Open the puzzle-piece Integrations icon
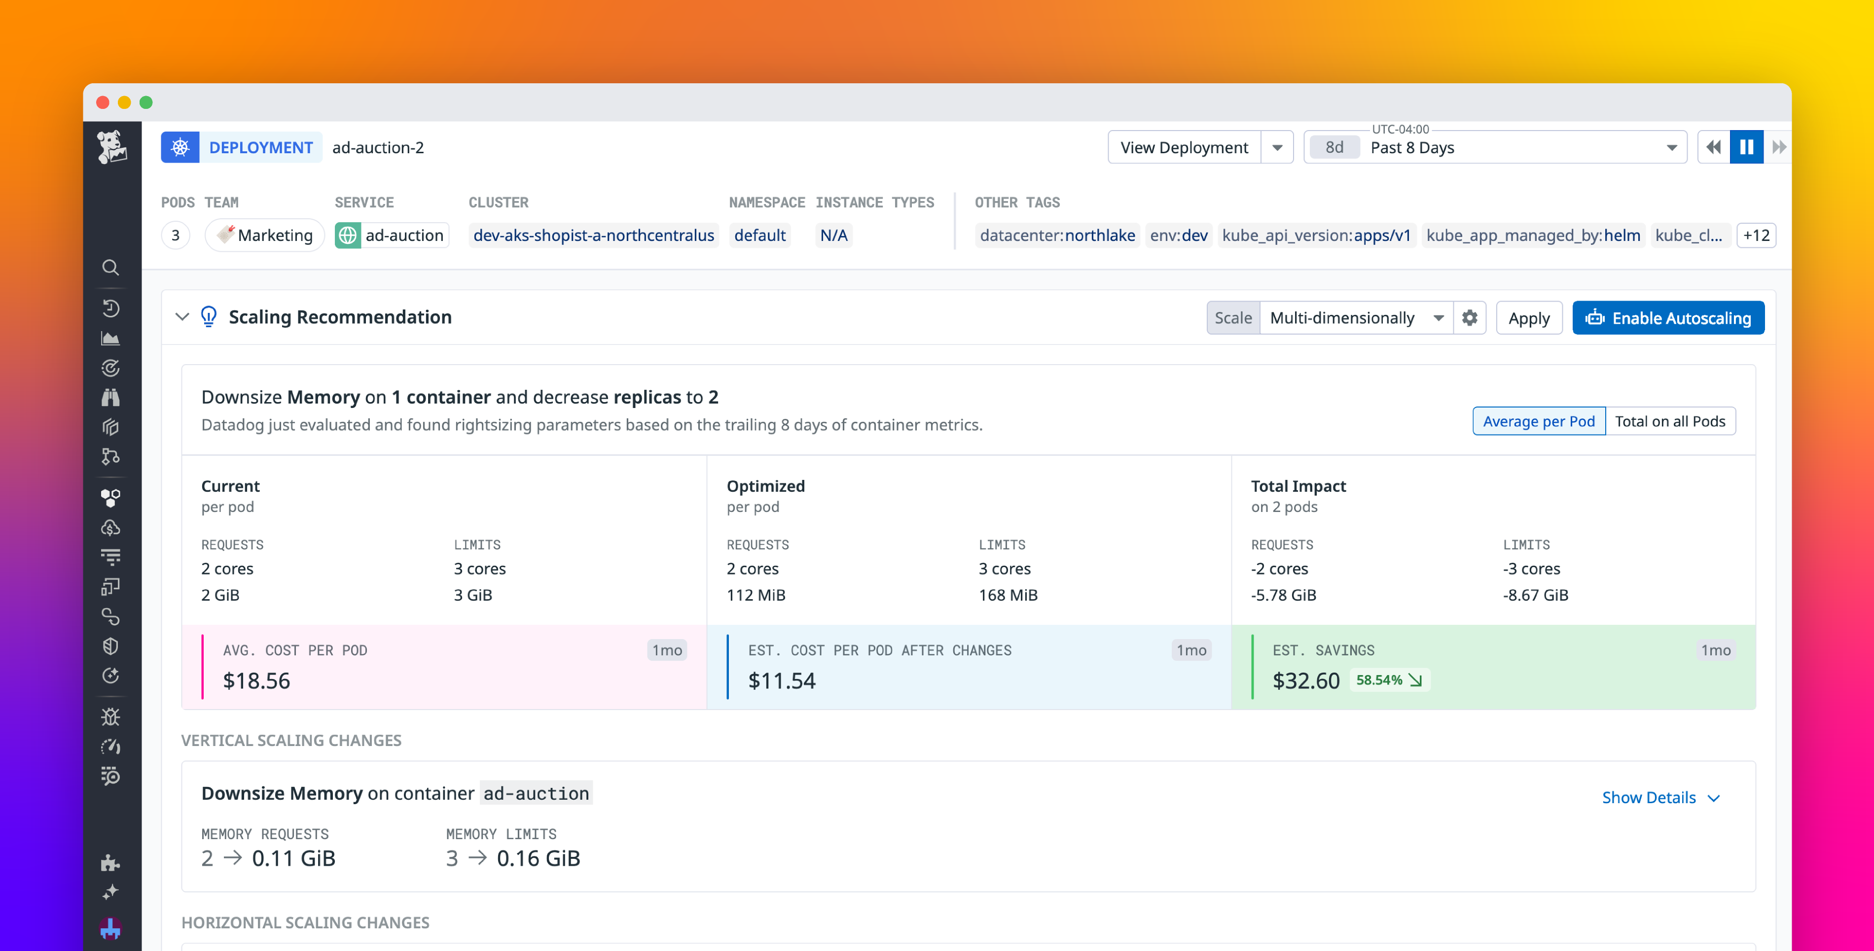This screenshot has height=951, width=1874. click(110, 864)
